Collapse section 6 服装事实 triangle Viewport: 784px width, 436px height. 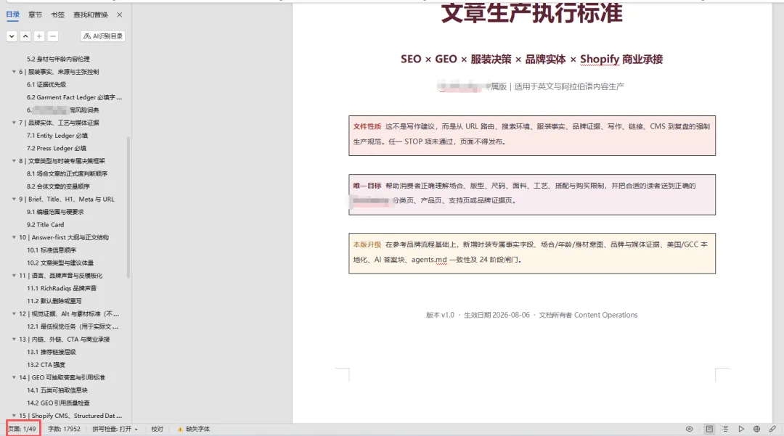(14, 72)
